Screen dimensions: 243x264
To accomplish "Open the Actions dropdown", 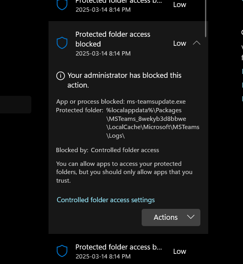I will (x=171, y=217).
